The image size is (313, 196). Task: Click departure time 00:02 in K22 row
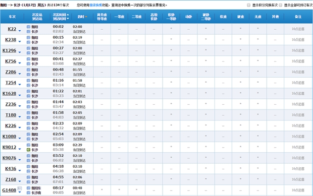pyautogui.click(x=58, y=27)
